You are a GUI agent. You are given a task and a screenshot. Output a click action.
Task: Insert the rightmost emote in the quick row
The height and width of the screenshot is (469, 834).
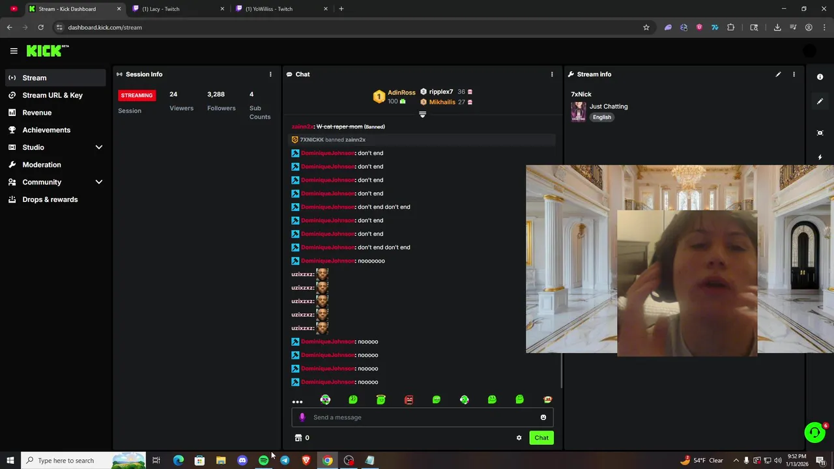pyautogui.click(x=547, y=399)
